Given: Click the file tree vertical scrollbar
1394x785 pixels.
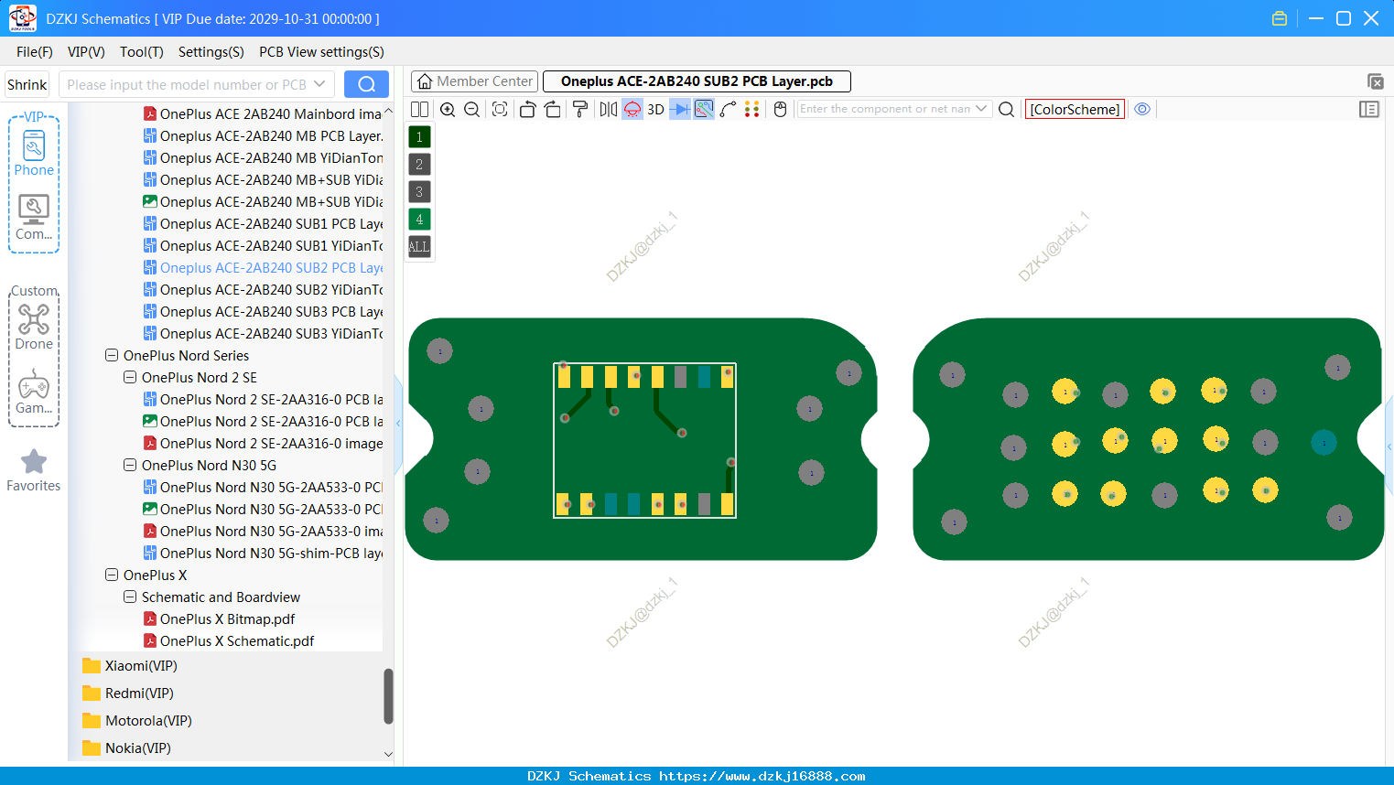Looking at the screenshot, I should pos(388,695).
